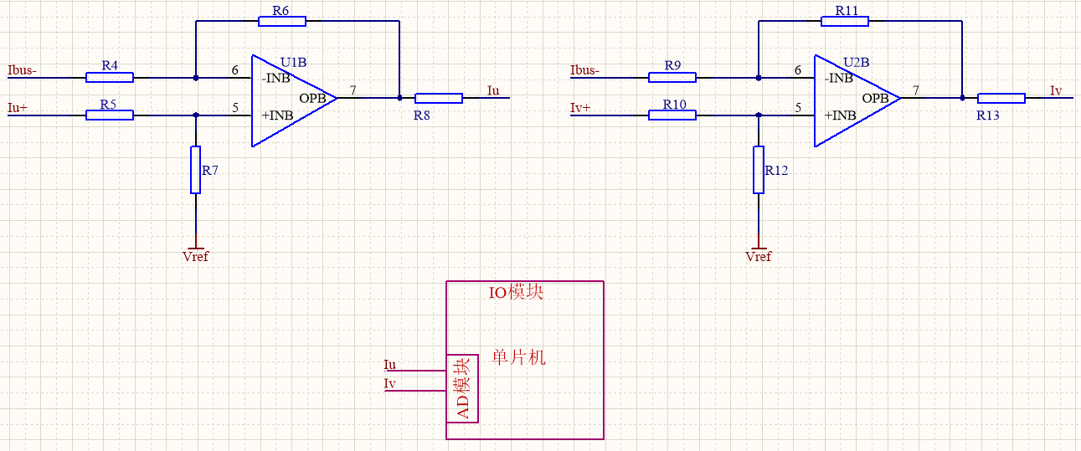Select the U1B op-amp symbol
This screenshot has width=1081, height=451.
(x=293, y=100)
